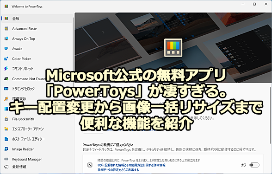Select the File Locksmith padlock icon
This screenshot has width=272, height=174.
(x=6, y=119)
